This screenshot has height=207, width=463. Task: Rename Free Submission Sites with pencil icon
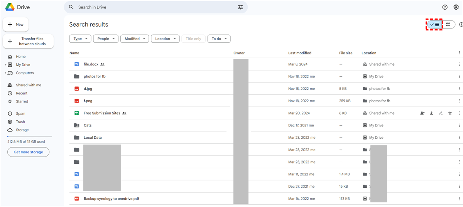(x=441, y=113)
